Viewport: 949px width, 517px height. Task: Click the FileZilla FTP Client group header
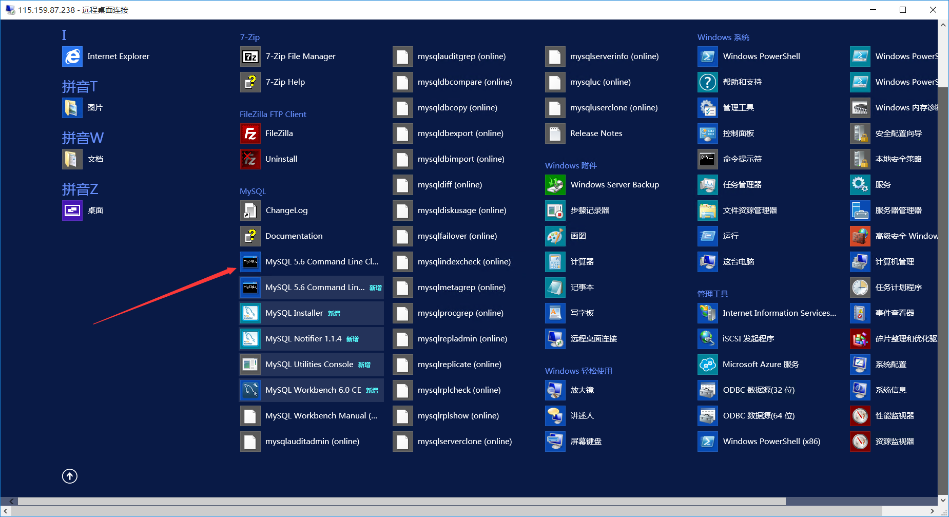coord(273,114)
